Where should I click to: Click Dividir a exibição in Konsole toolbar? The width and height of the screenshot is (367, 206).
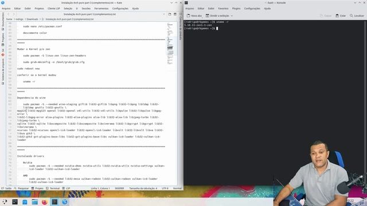click(217, 15)
